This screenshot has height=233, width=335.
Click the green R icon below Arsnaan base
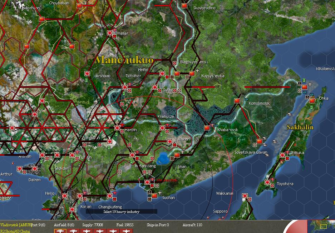coord(86,80)
